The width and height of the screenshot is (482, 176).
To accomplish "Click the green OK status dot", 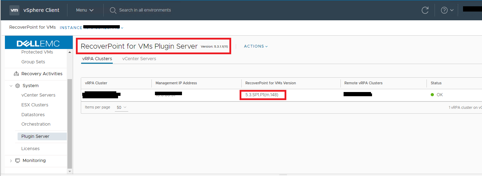I will click(x=432, y=95).
